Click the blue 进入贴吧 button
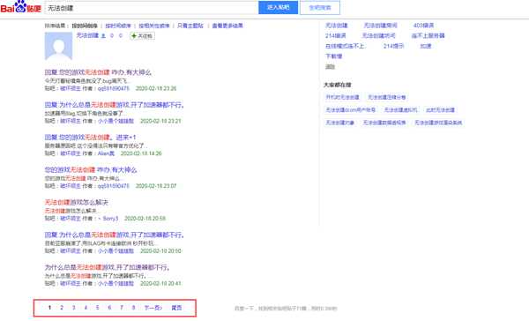 (278, 7)
